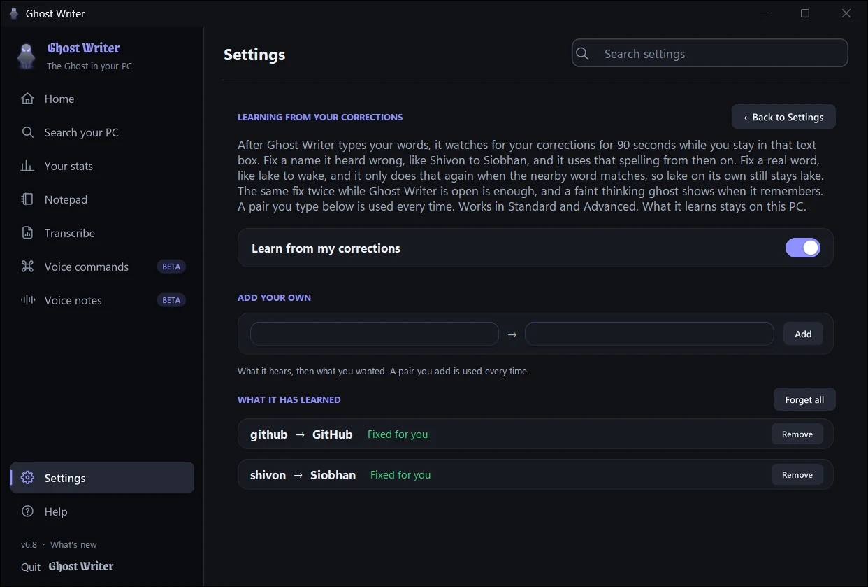Click the Settings gear icon in sidebar
The height and width of the screenshot is (587, 868).
click(x=27, y=478)
